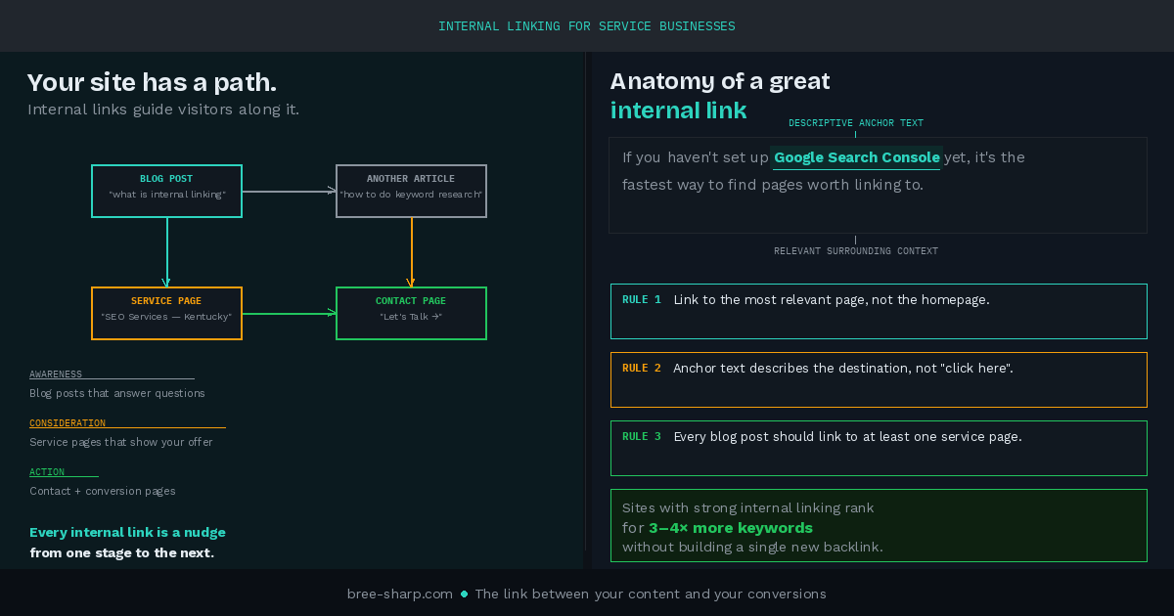Select the orange SERVICE PAGE node
The width and height of the screenshot is (1174, 616).
[x=166, y=313]
